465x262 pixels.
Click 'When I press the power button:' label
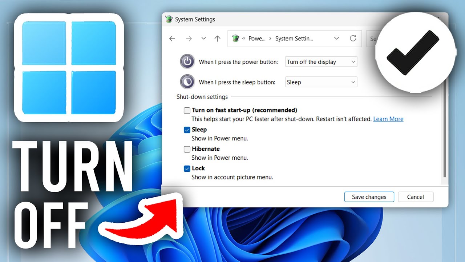238,62
